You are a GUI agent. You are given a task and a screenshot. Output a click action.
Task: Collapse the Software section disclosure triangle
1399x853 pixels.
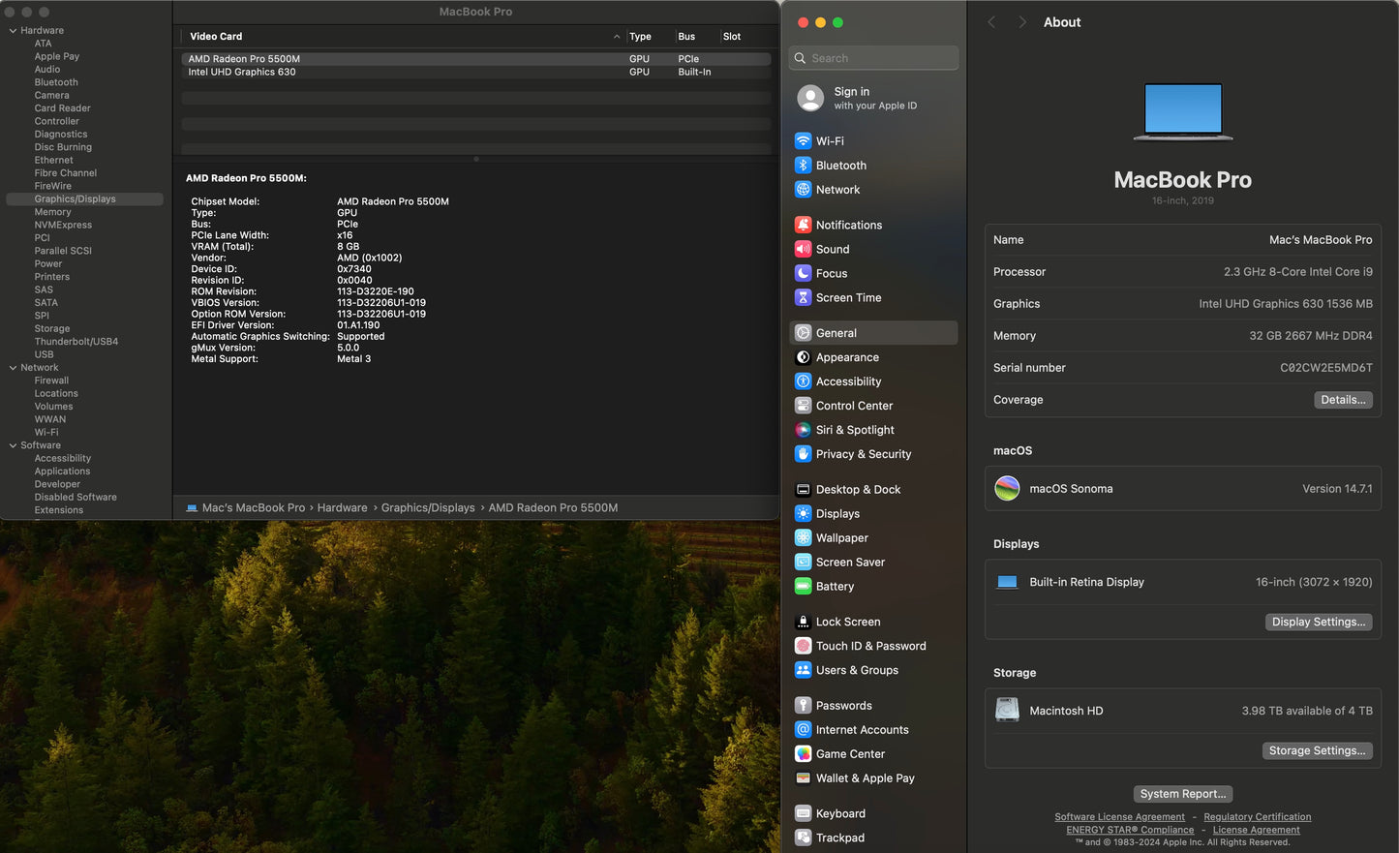(13, 445)
